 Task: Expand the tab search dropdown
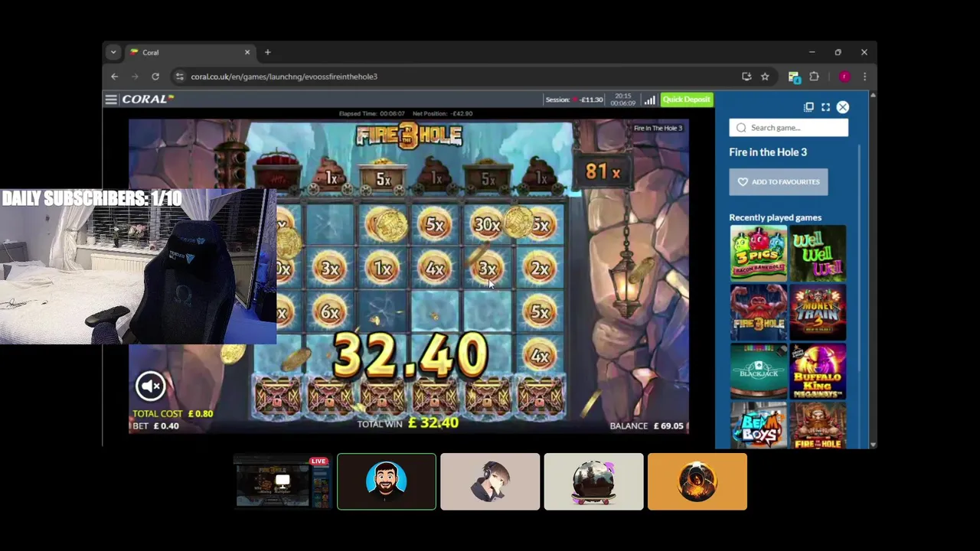click(x=113, y=52)
